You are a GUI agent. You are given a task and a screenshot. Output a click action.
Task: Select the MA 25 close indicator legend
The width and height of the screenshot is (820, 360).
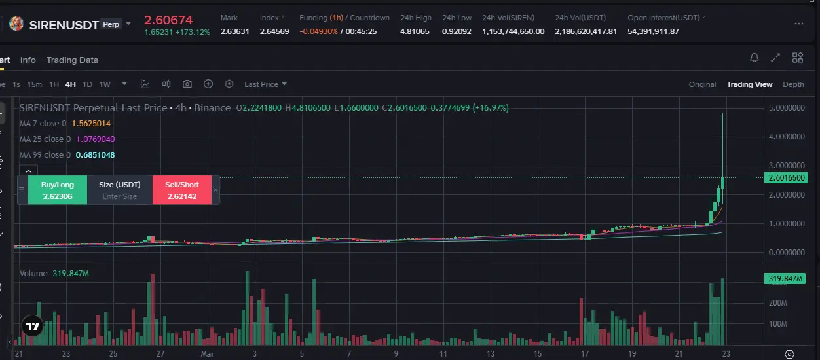[x=67, y=139]
